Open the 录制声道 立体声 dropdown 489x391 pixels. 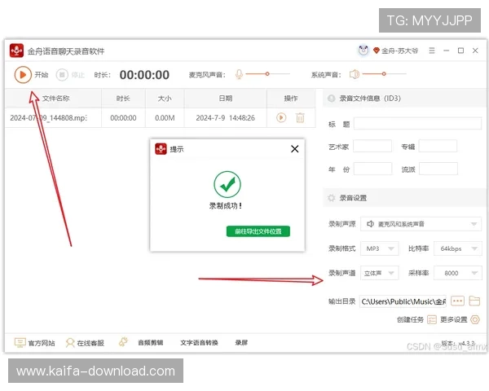(x=380, y=273)
